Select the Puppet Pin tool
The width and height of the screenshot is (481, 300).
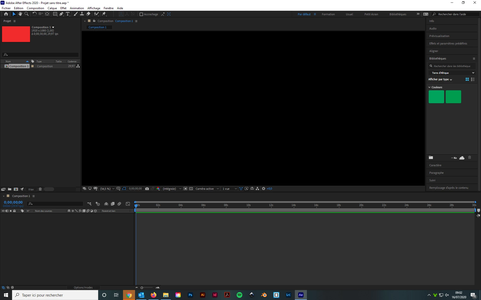104,14
